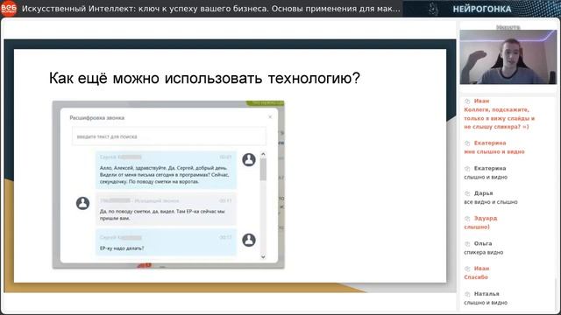Screen dimensions: 561x315
Task: Select the 'ЕР-ку надо делать?' message bubble
Action: point(166,243)
